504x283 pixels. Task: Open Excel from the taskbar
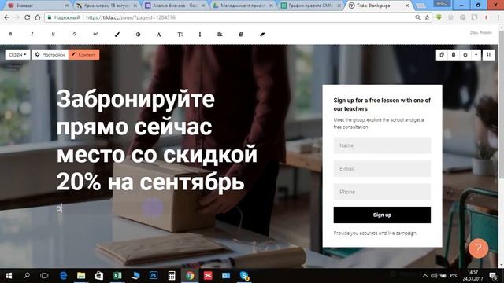(x=117, y=276)
